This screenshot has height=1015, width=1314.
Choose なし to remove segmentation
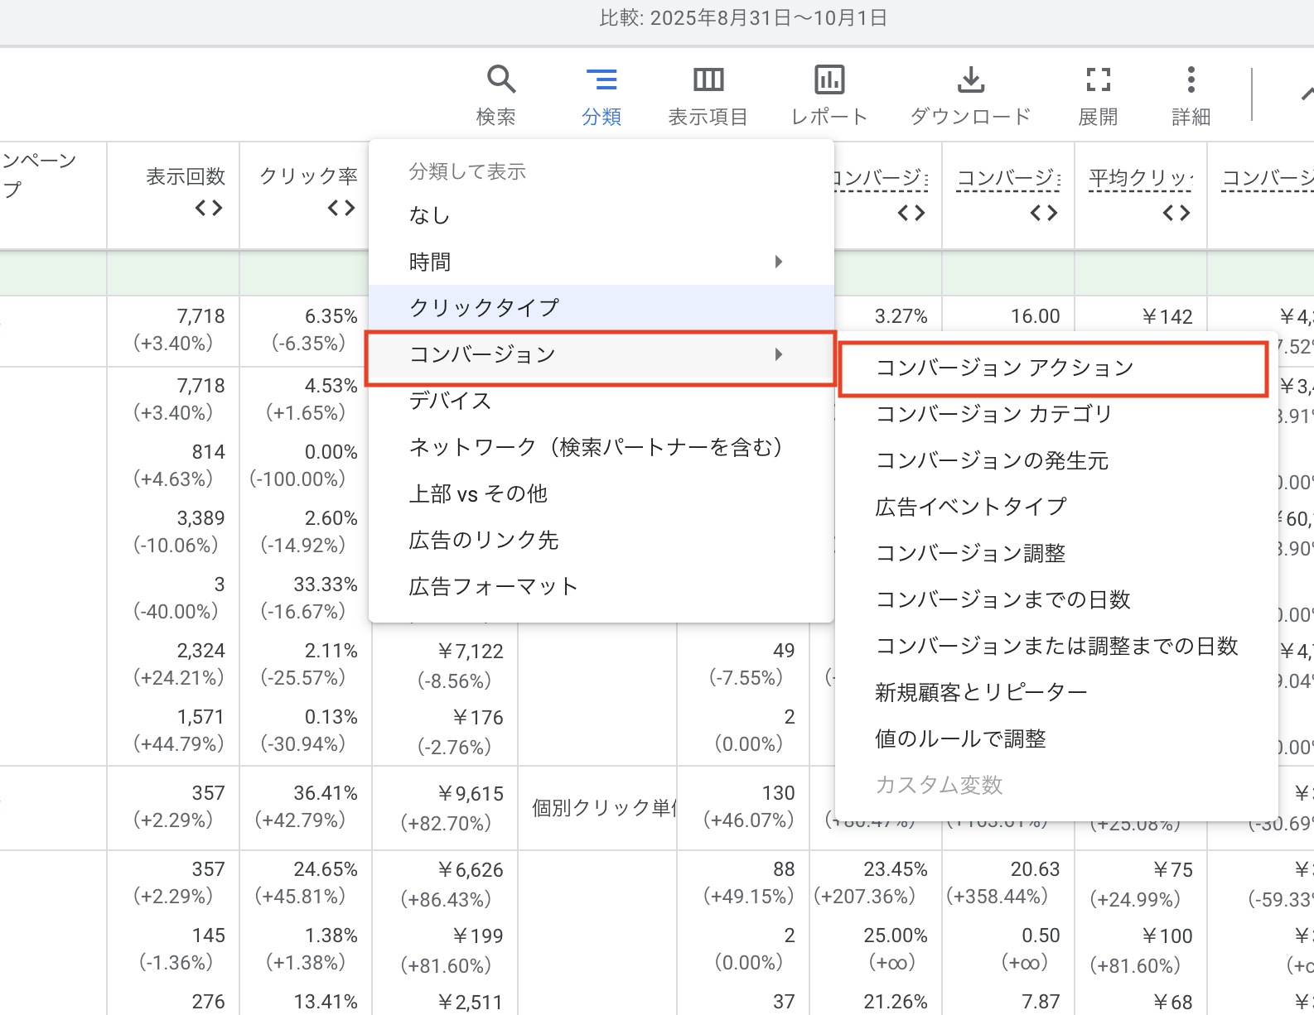[x=429, y=215]
